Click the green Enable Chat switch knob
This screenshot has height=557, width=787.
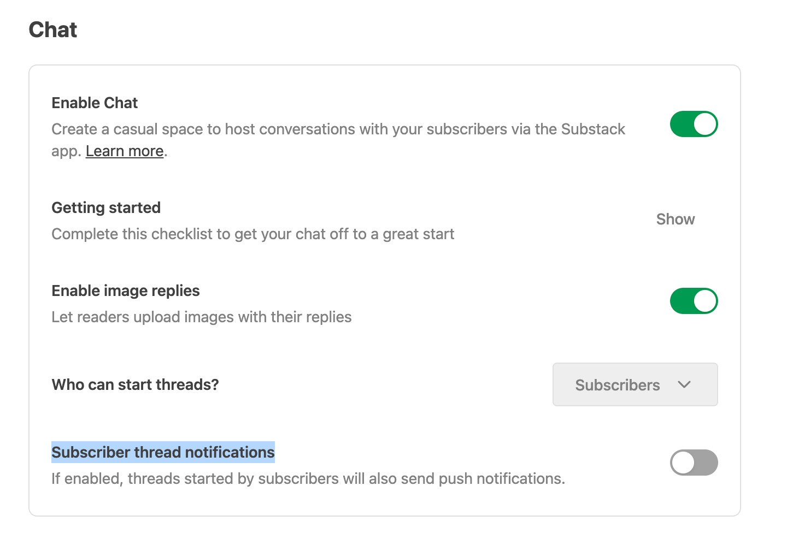[x=704, y=124]
